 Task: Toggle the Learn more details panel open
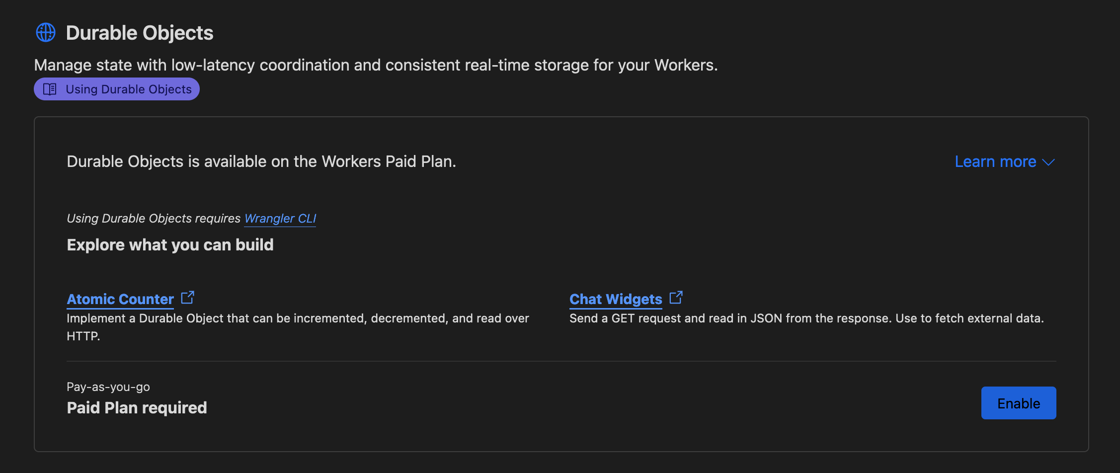coord(1005,161)
